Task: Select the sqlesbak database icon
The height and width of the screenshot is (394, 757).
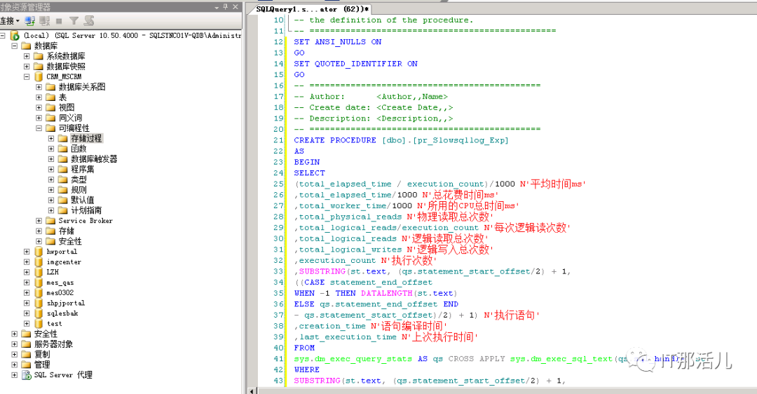Action: click(39, 313)
